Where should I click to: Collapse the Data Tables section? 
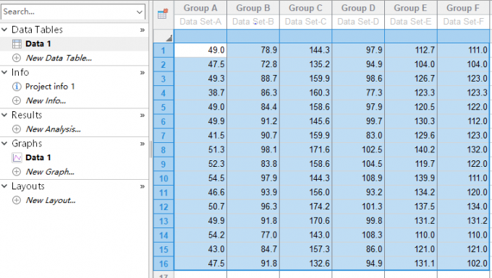pos(4,30)
